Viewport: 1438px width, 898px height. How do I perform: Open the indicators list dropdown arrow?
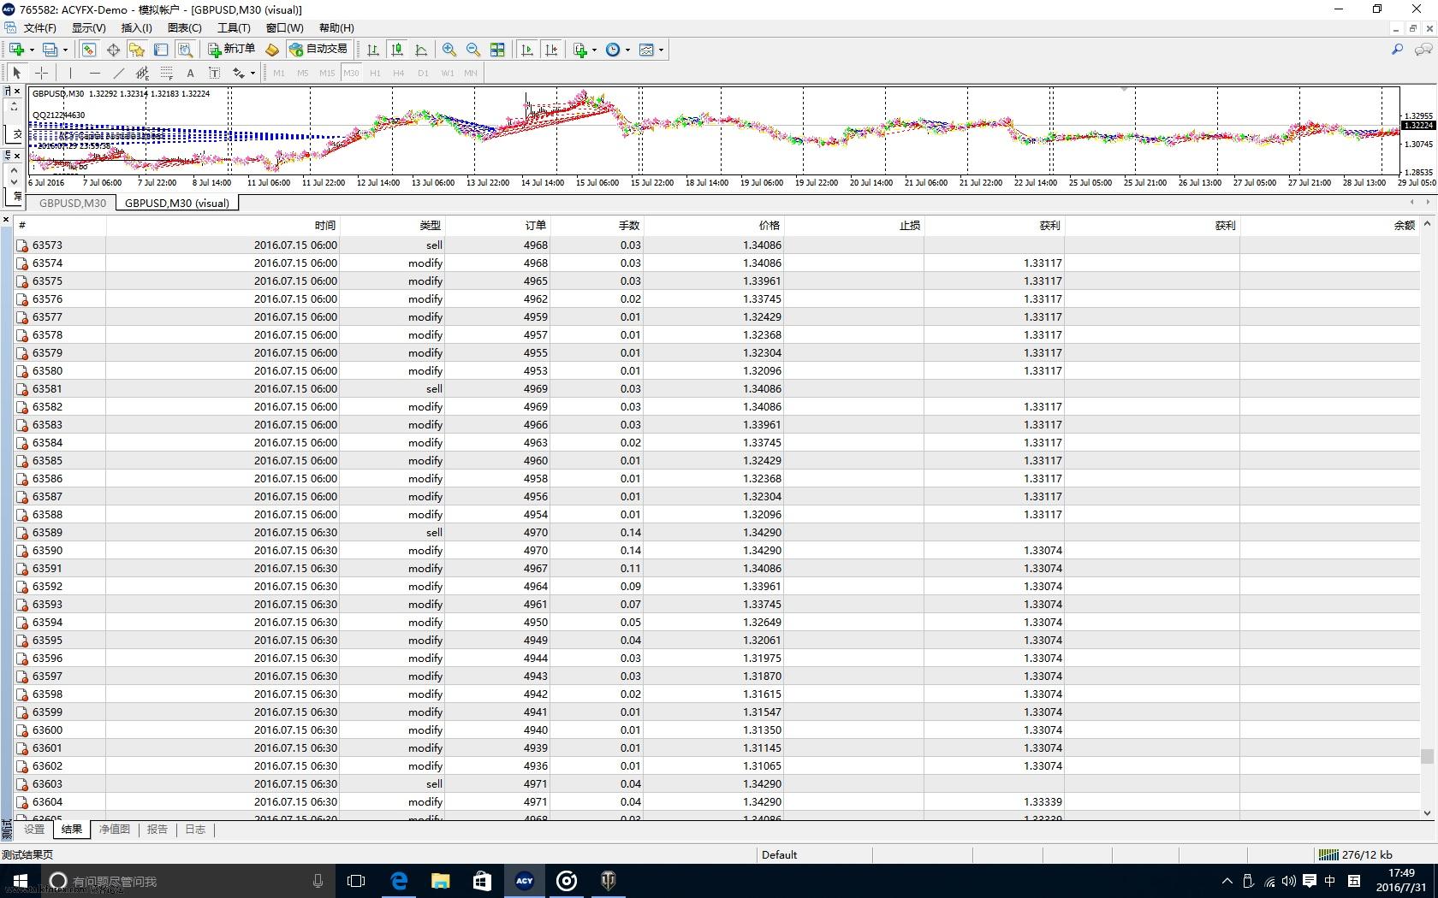[x=594, y=50]
